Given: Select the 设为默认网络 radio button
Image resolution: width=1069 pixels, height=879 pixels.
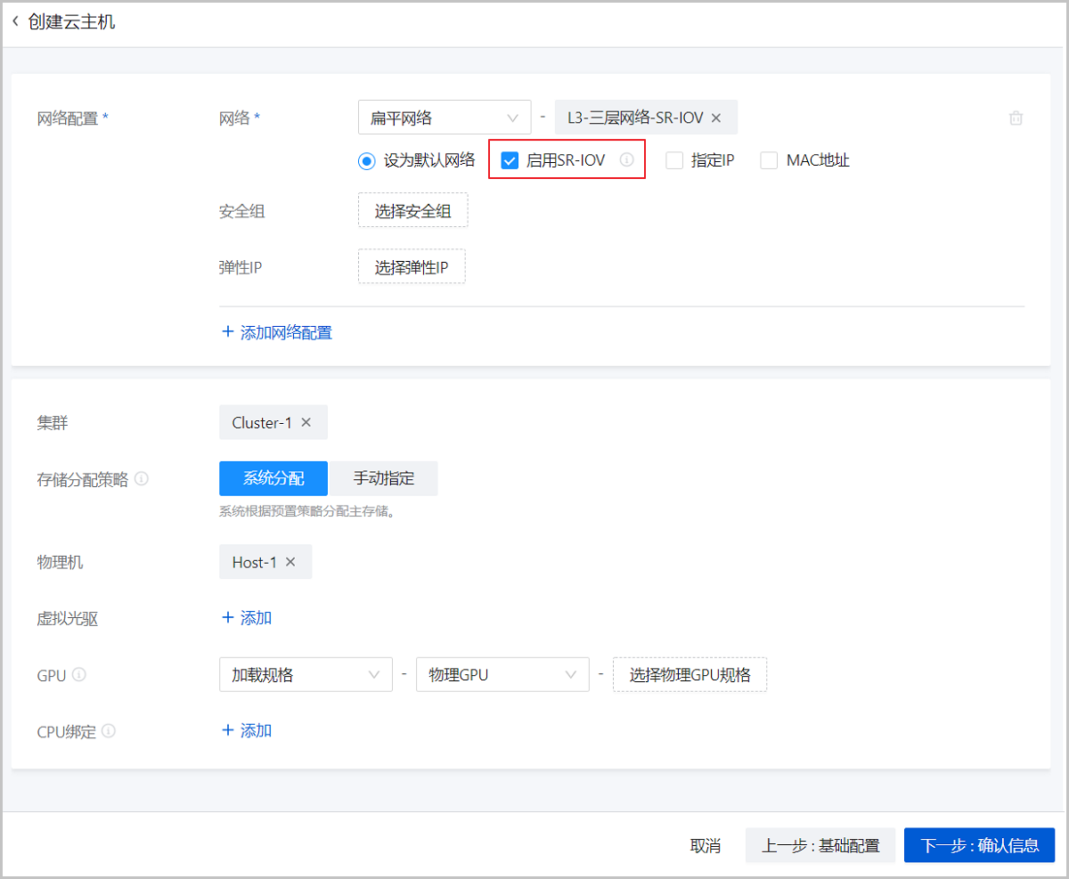Looking at the screenshot, I should pyautogui.click(x=365, y=160).
